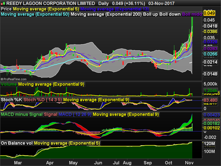The image size is (221, 166).
Task: Click the 100M on balance axis label
Action: (x=209, y=152)
